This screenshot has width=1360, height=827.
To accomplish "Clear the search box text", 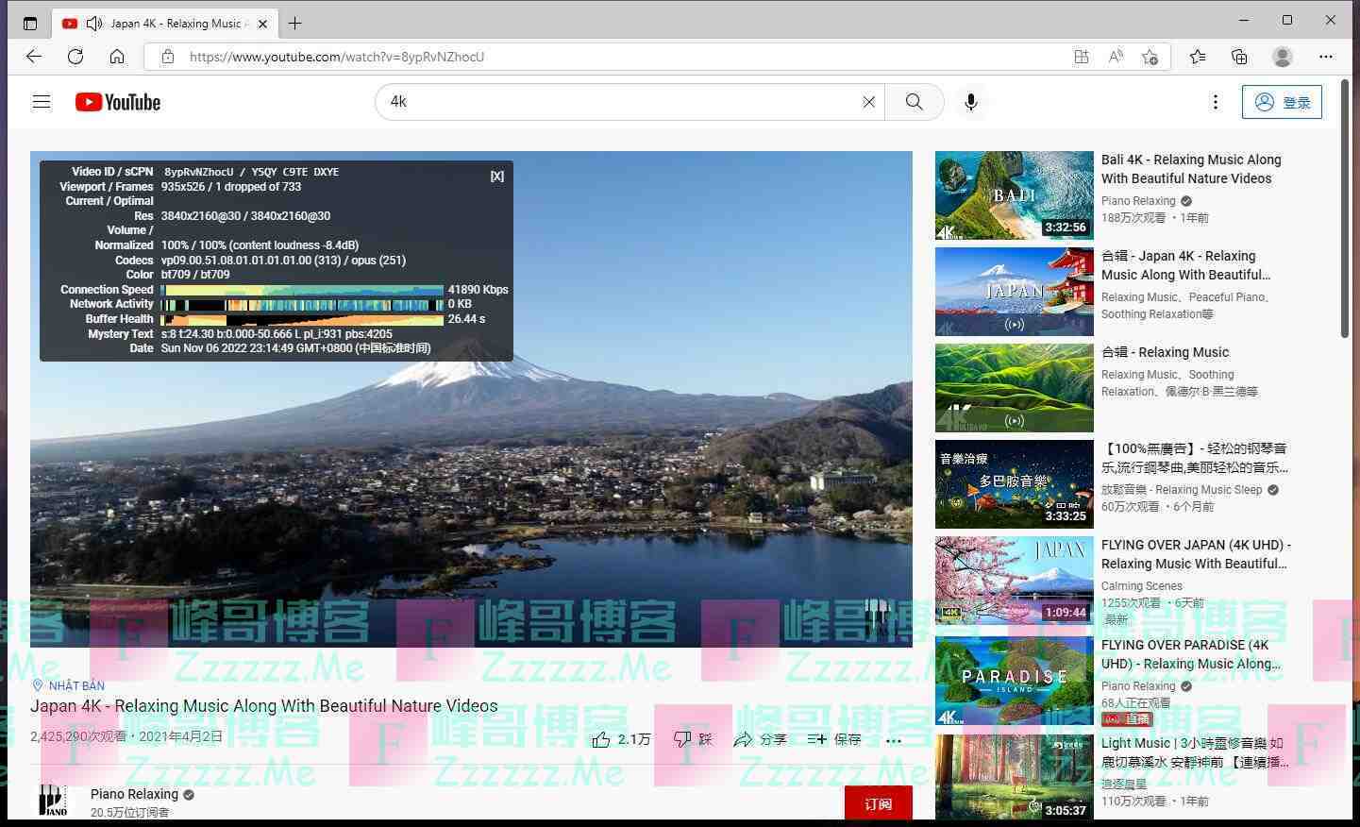I will [x=868, y=102].
